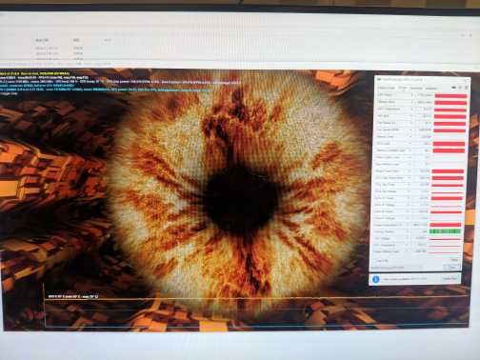
Task: Expand the PerfCap Reason dropdown arrow
Action: coord(408,231)
